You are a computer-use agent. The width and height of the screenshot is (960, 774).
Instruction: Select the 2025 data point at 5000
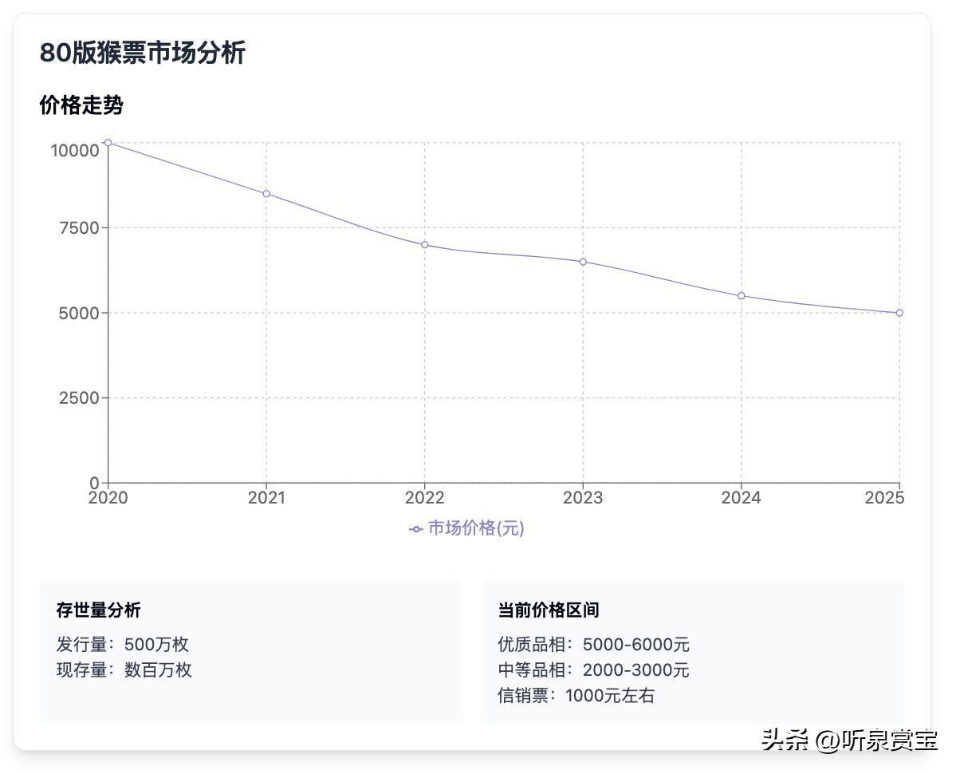pyautogui.click(x=899, y=313)
